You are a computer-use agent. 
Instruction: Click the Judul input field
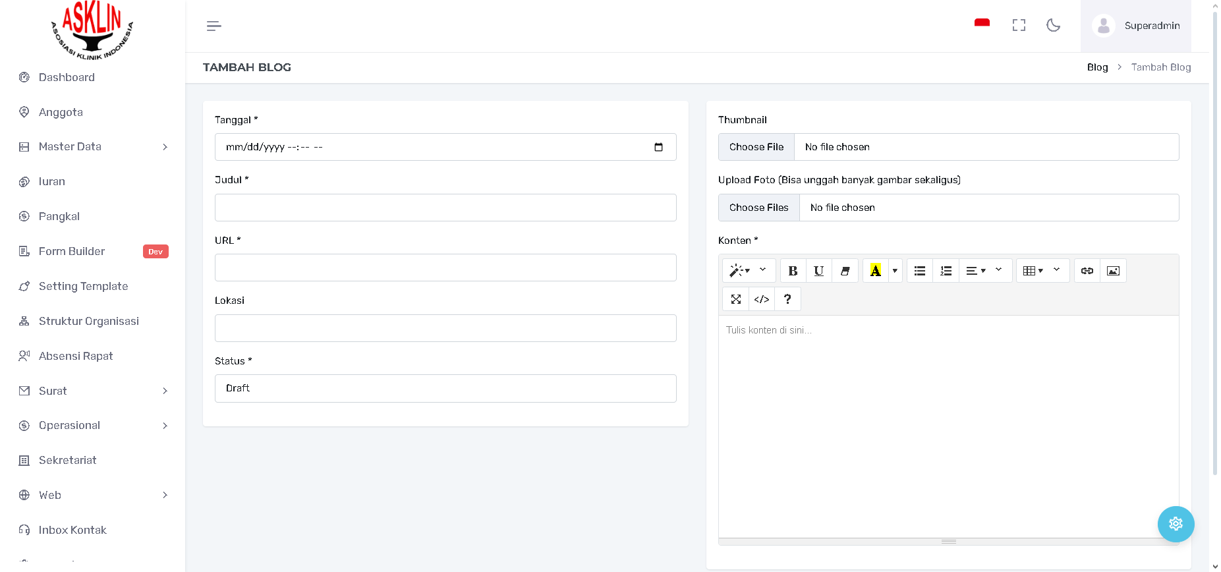tap(445, 208)
